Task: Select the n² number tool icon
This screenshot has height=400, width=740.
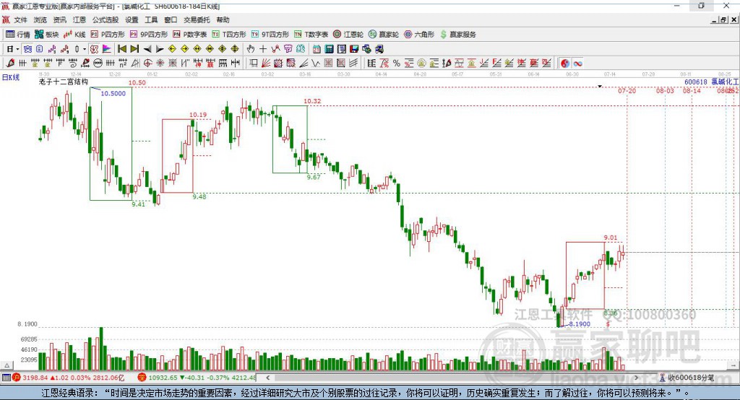Action: tap(123, 64)
